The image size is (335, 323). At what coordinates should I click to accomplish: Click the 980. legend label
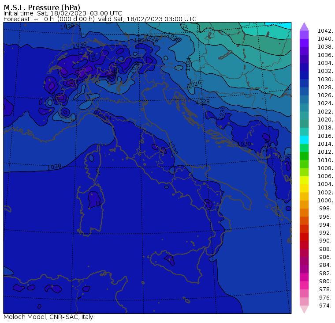tap(326, 281)
